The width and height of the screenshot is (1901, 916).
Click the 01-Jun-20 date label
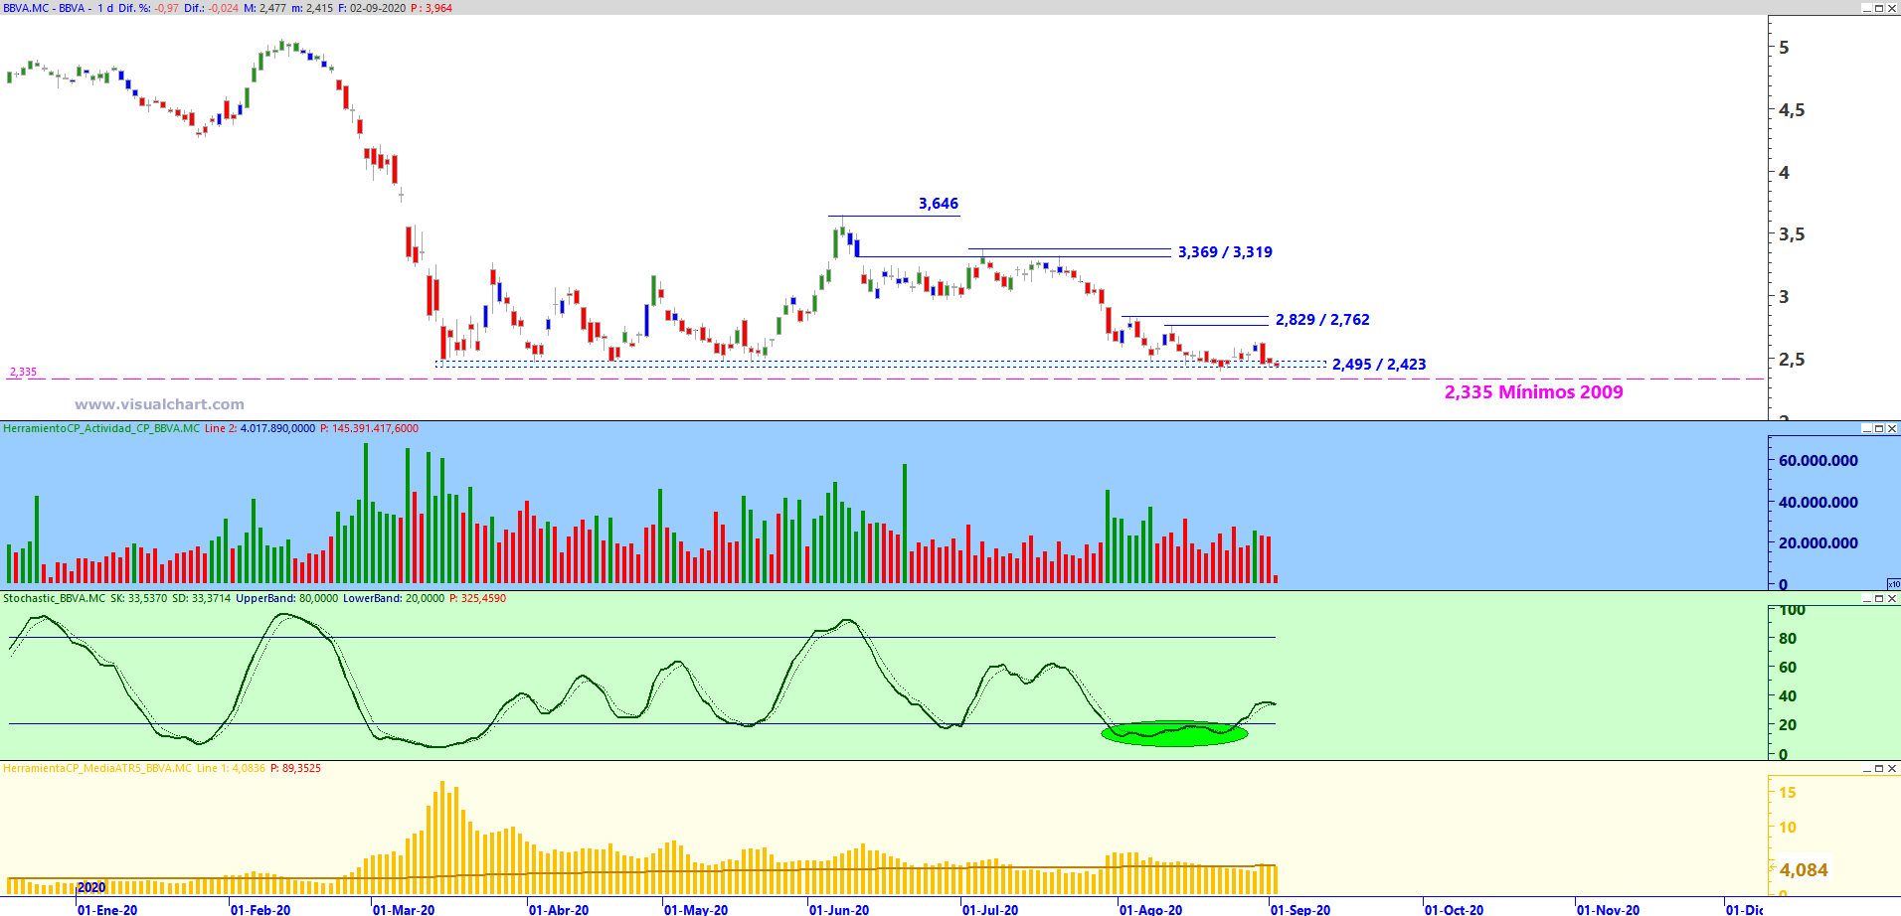[x=839, y=909]
